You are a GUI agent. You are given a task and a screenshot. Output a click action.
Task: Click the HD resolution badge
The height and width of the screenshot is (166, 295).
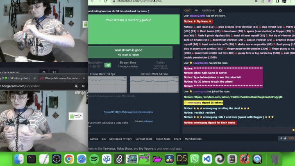[x=108, y=65]
